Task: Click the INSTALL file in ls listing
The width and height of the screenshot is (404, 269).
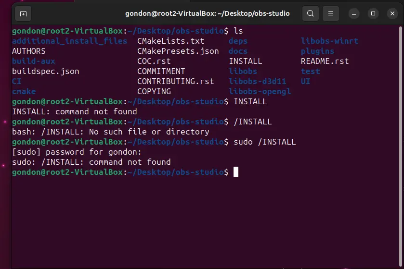Action: (245, 61)
